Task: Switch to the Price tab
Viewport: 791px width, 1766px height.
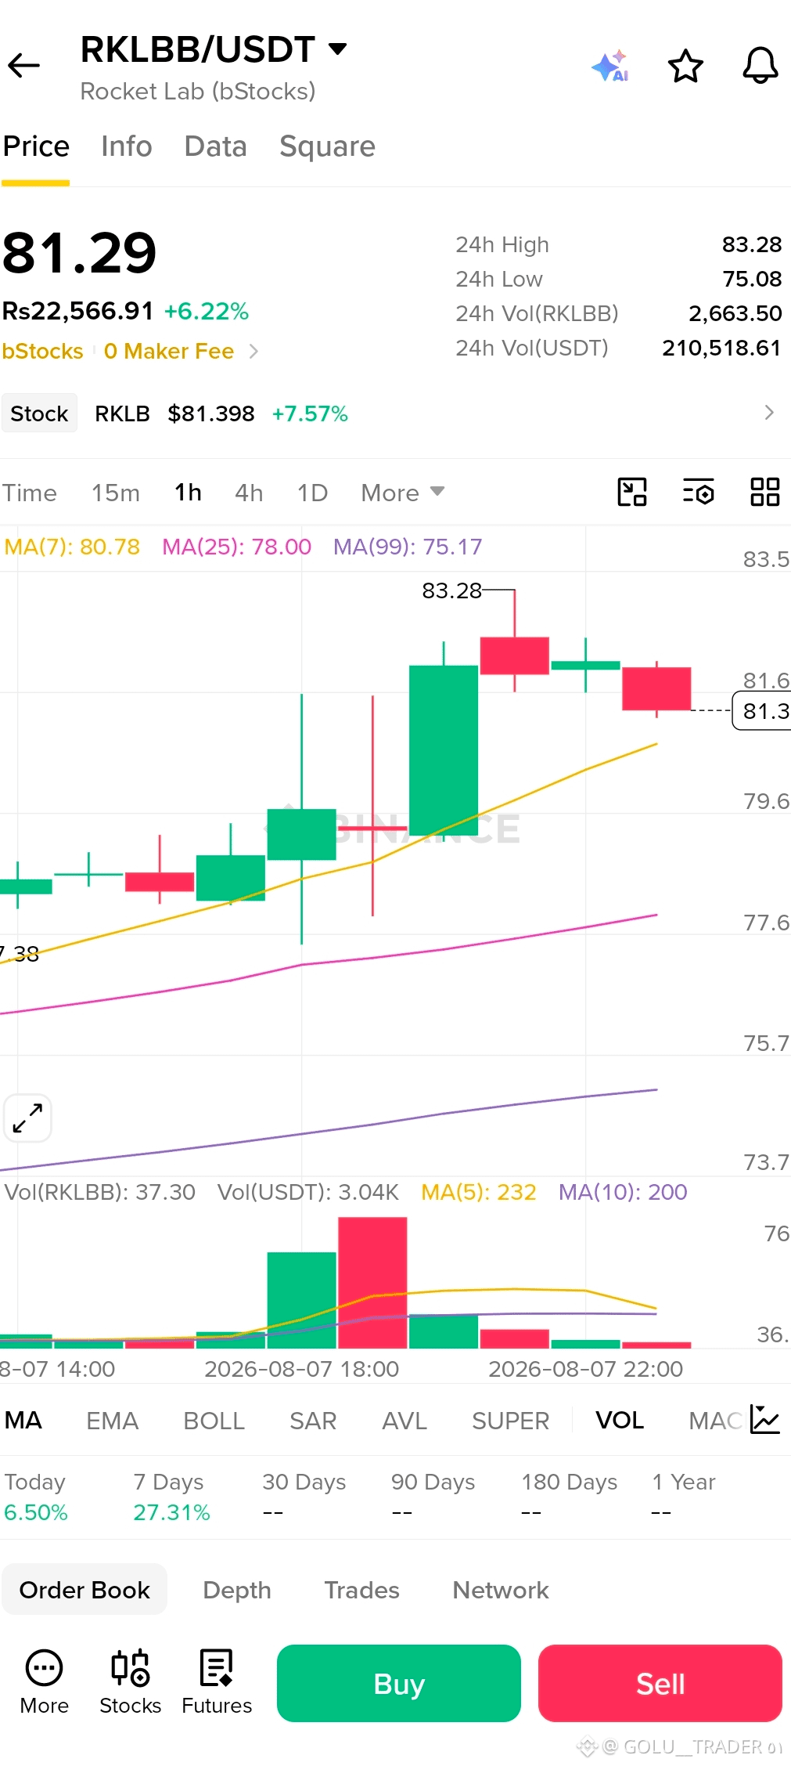Action: [x=36, y=146]
